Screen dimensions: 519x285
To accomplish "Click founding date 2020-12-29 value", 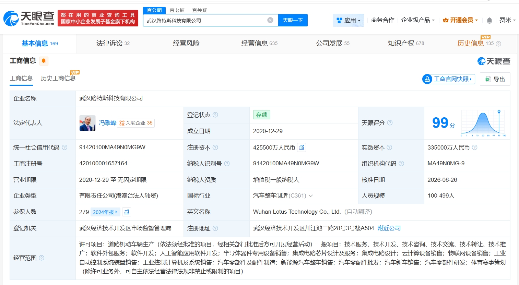I will 268,131.
